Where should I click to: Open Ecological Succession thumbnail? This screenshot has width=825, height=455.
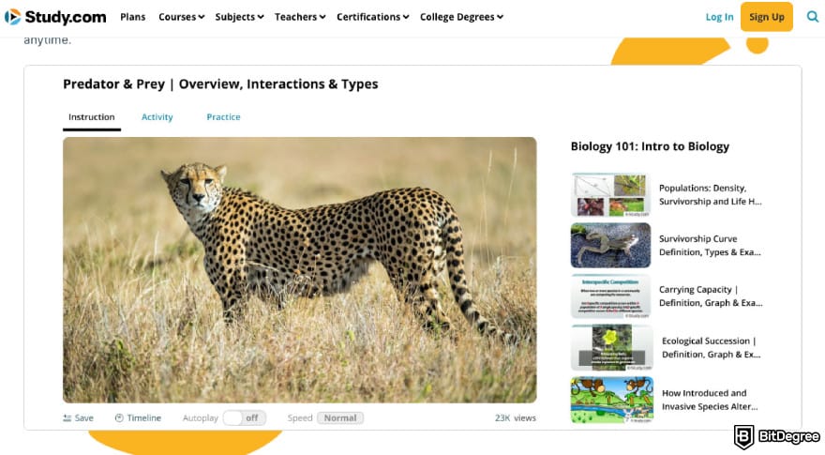(x=610, y=347)
